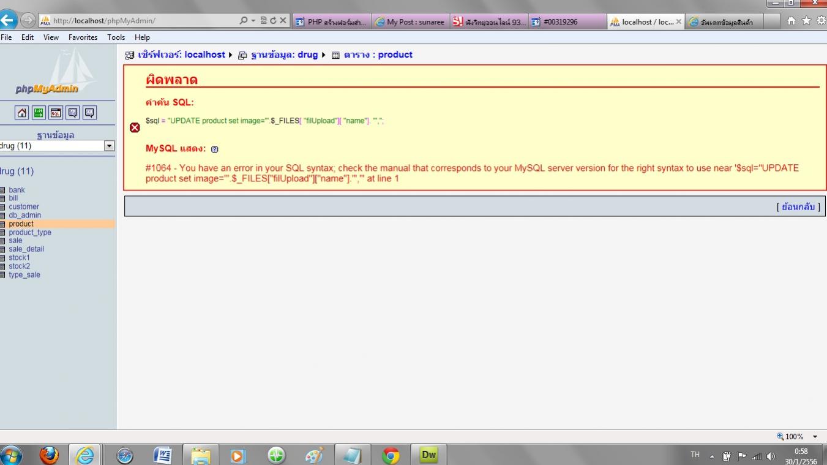Click the Refresh icon in address bar
This screenshot has width=827, height=465.
[x=272, y=20]
